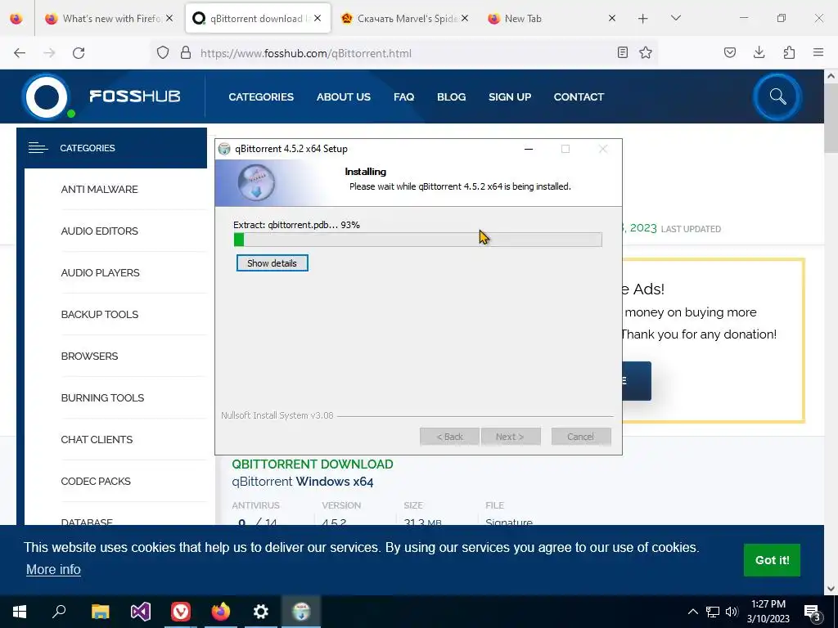Open a new tab with the plus button

click(643, 19)
